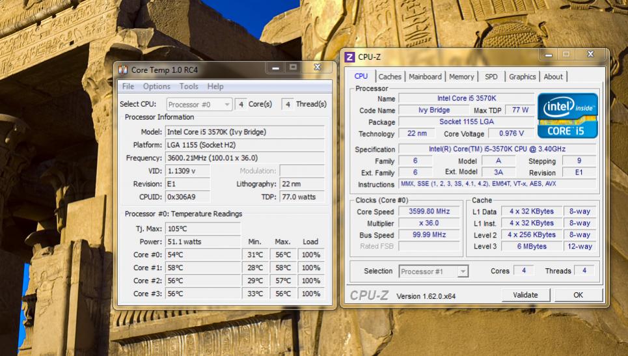The image size is (628, 356).
Task: Click the Code Name value Ivy Bridge
Action: point(434,110)
